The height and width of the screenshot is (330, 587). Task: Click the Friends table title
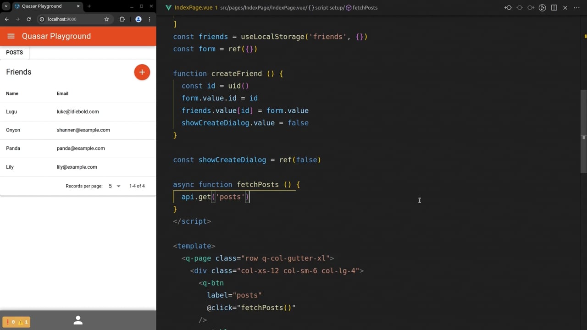click(x=19, y=72)
